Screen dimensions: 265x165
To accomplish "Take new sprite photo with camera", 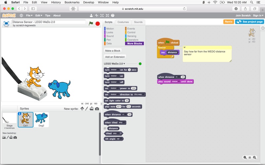I will pyautogui.click(x=97, y=109).
